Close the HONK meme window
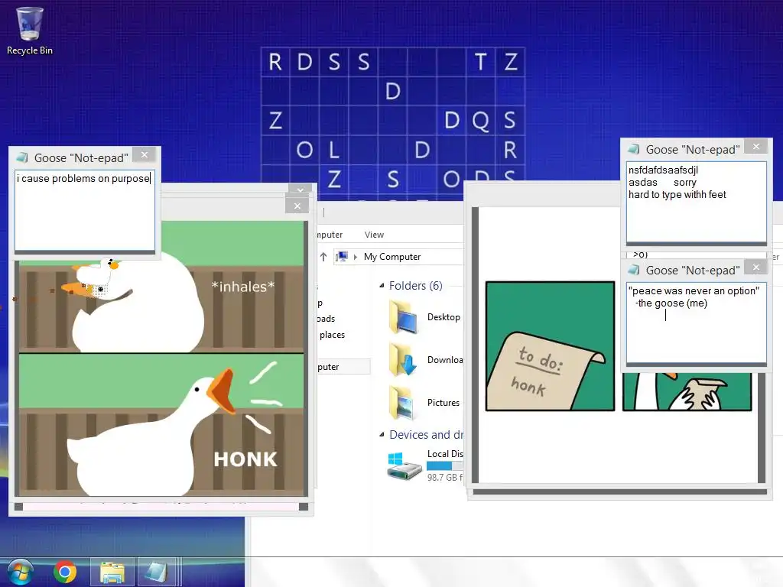The image size is (783, 587). tap(297, 206)
